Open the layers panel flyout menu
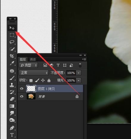The image size is (131, 139). 84,59
